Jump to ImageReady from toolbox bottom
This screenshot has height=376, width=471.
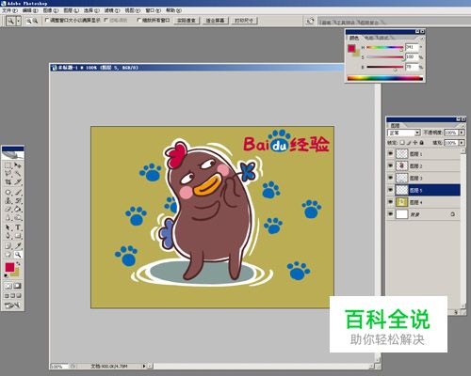(12, 305)
